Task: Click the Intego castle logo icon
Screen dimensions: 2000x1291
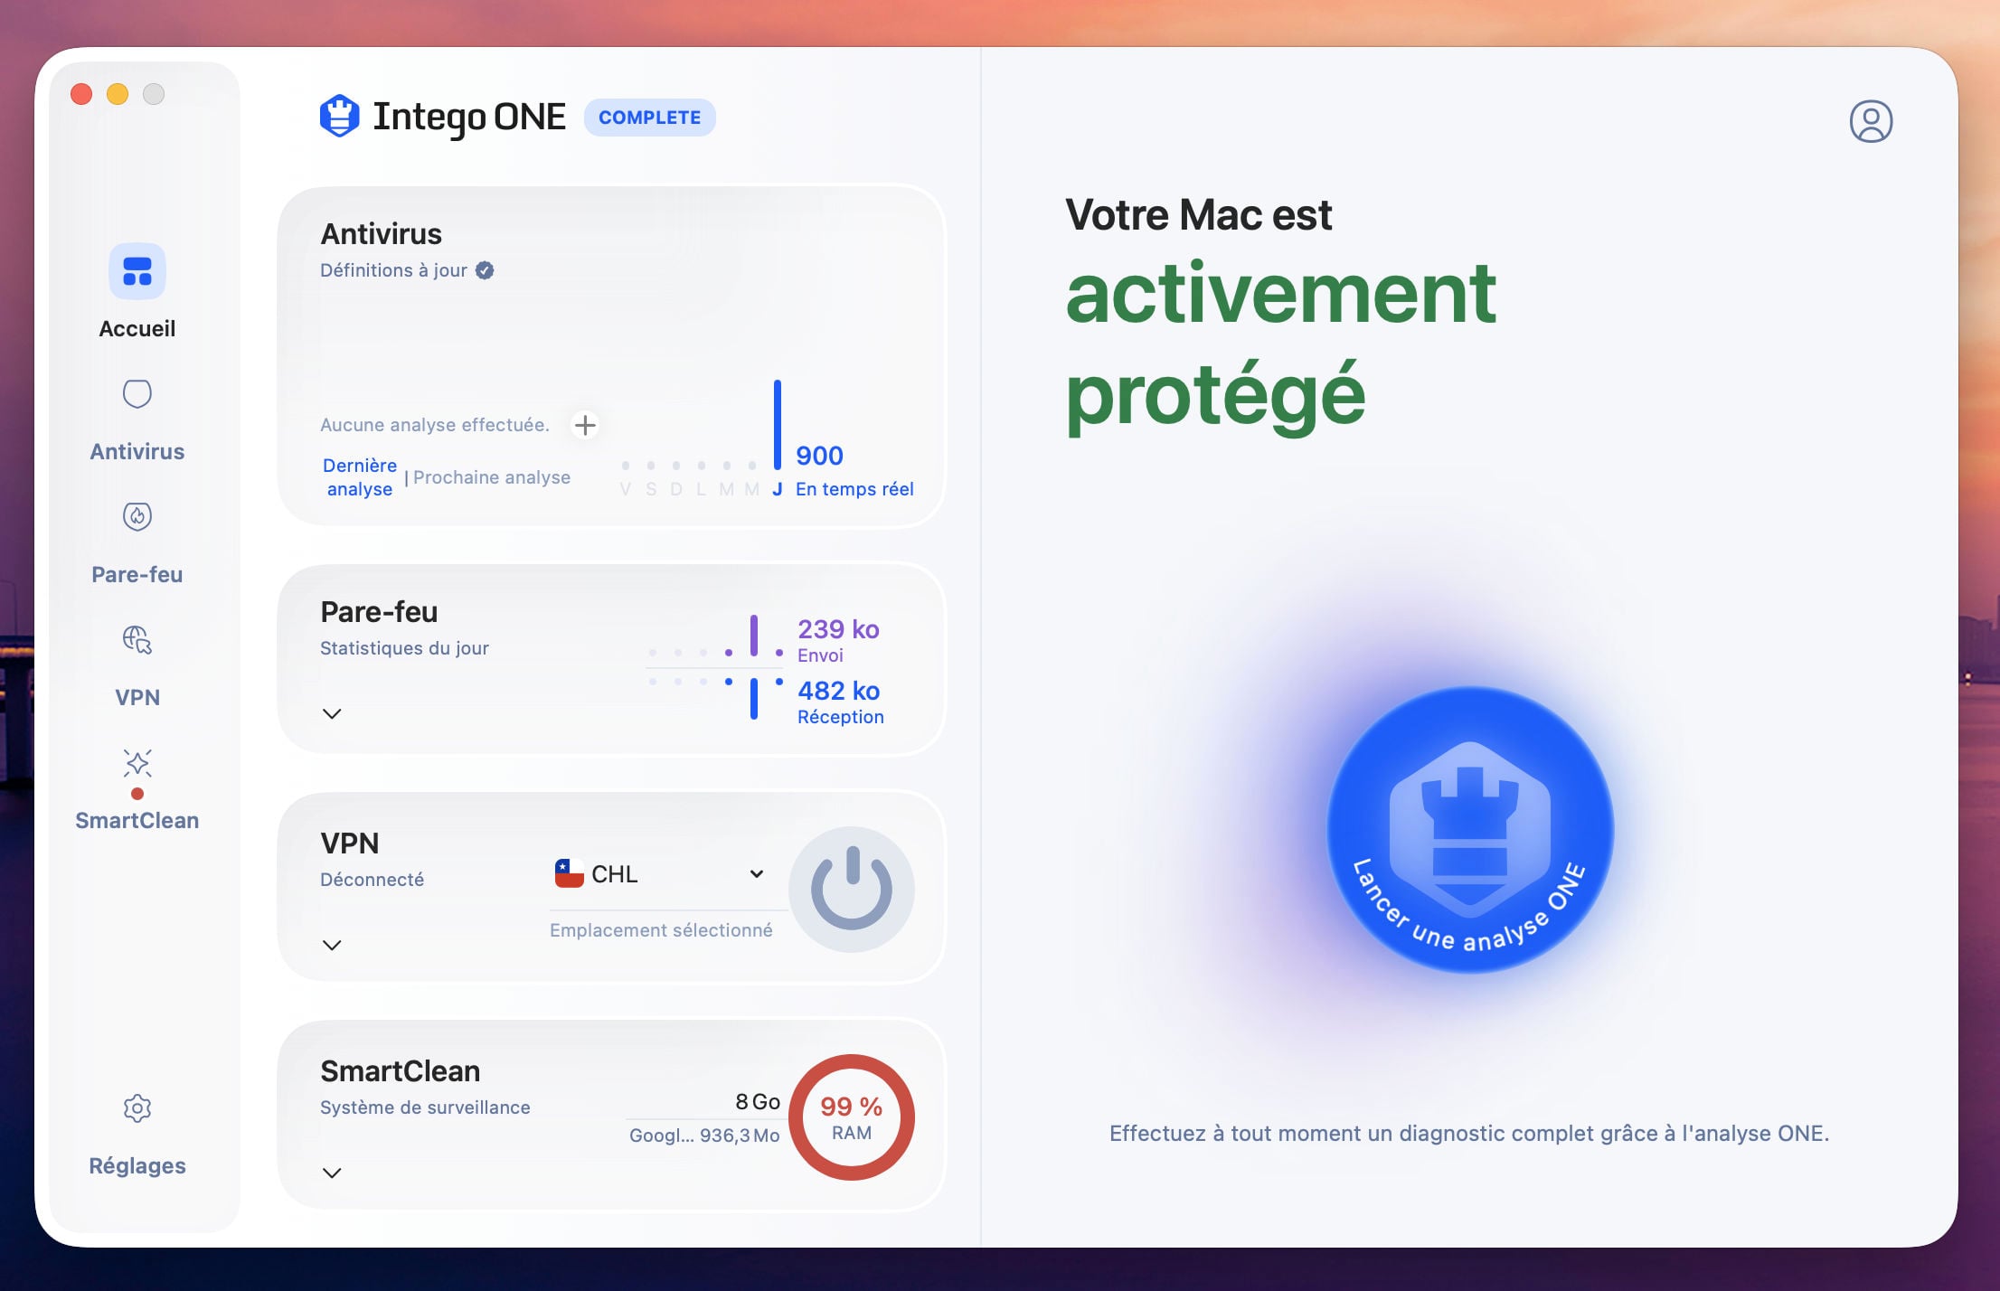Action: pos(340,116)
